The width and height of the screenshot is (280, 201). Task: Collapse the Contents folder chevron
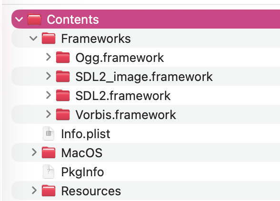19,20
